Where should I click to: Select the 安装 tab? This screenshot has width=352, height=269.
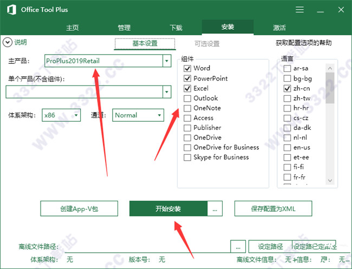(227, 27)
